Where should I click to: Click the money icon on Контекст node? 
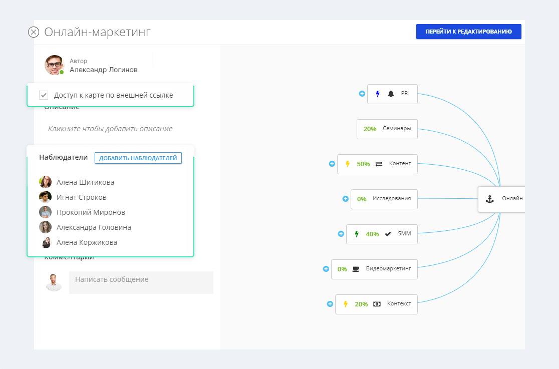click(377, 304)
